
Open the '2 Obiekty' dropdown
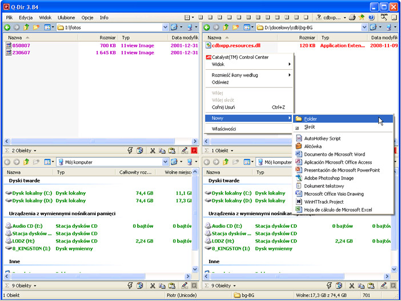pyautogui.click(x=35, y=150)
